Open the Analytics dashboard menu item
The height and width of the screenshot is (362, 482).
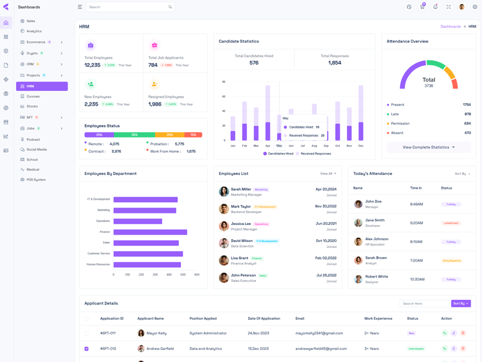tap(34, 31)
